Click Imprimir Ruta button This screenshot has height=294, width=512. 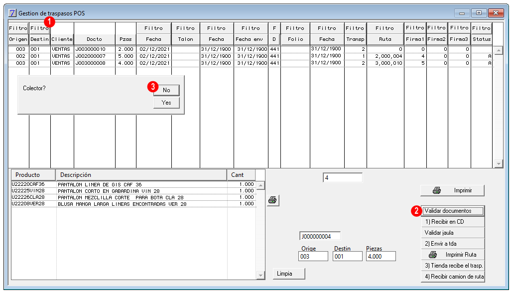pos(453,255)
